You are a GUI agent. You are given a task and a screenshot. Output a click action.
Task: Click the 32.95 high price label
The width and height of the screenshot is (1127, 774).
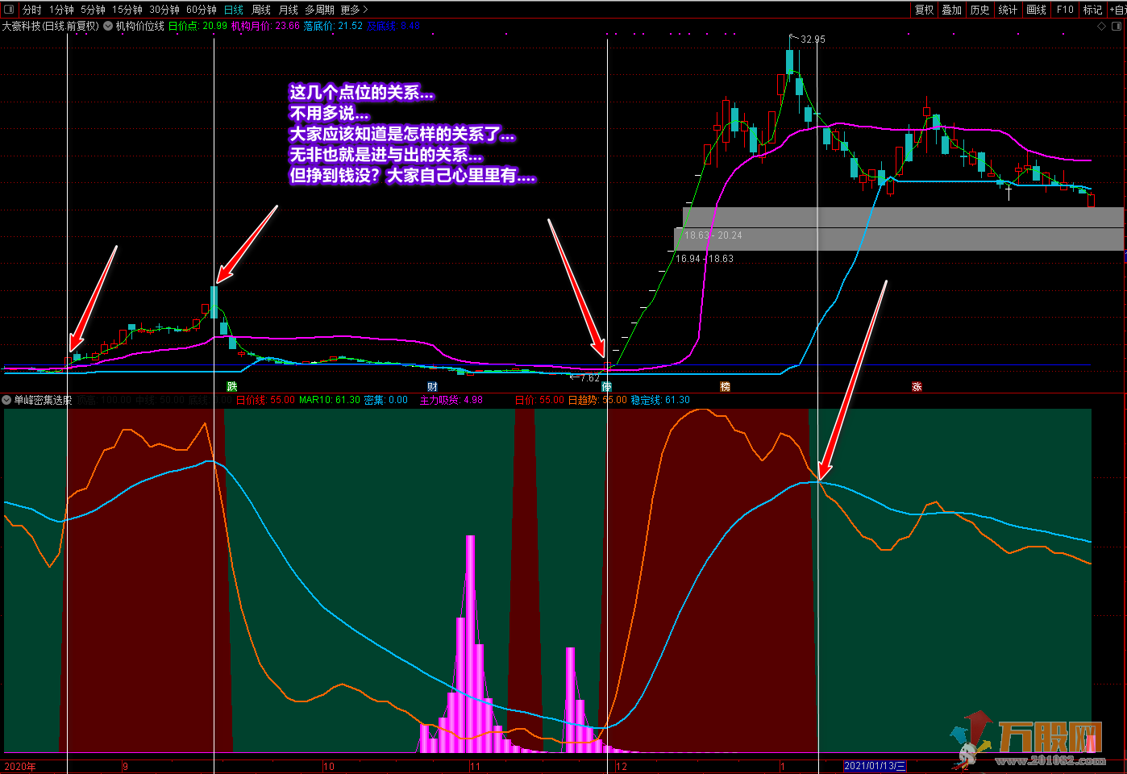point(813,40)
